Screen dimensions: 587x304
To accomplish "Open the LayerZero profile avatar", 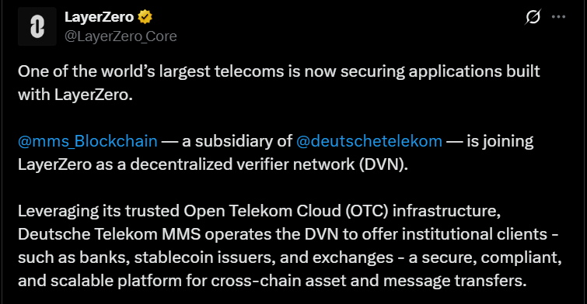I will click(37, 26).
